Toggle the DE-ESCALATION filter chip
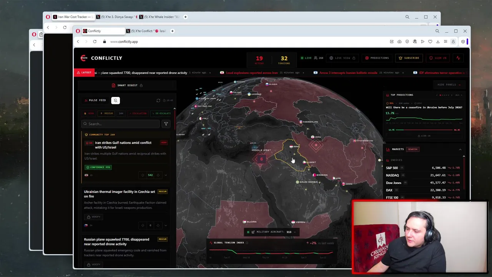Viewport: 492px width, 277px height. 161,113
